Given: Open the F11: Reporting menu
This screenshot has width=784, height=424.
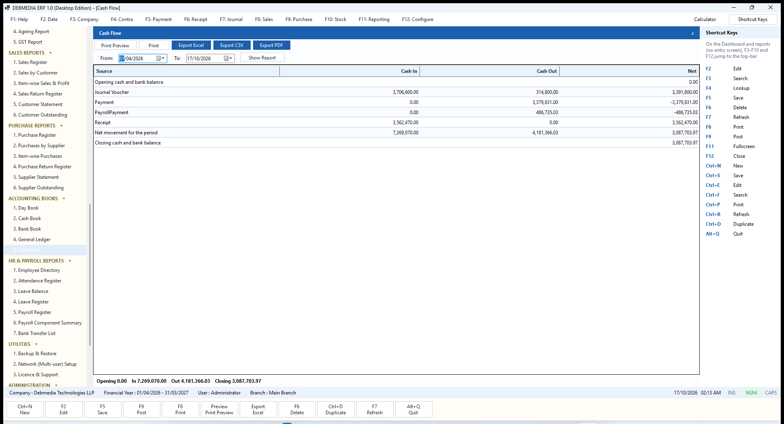Looking at the screenshot, I should pyautogui.click(x=374, y=19).
